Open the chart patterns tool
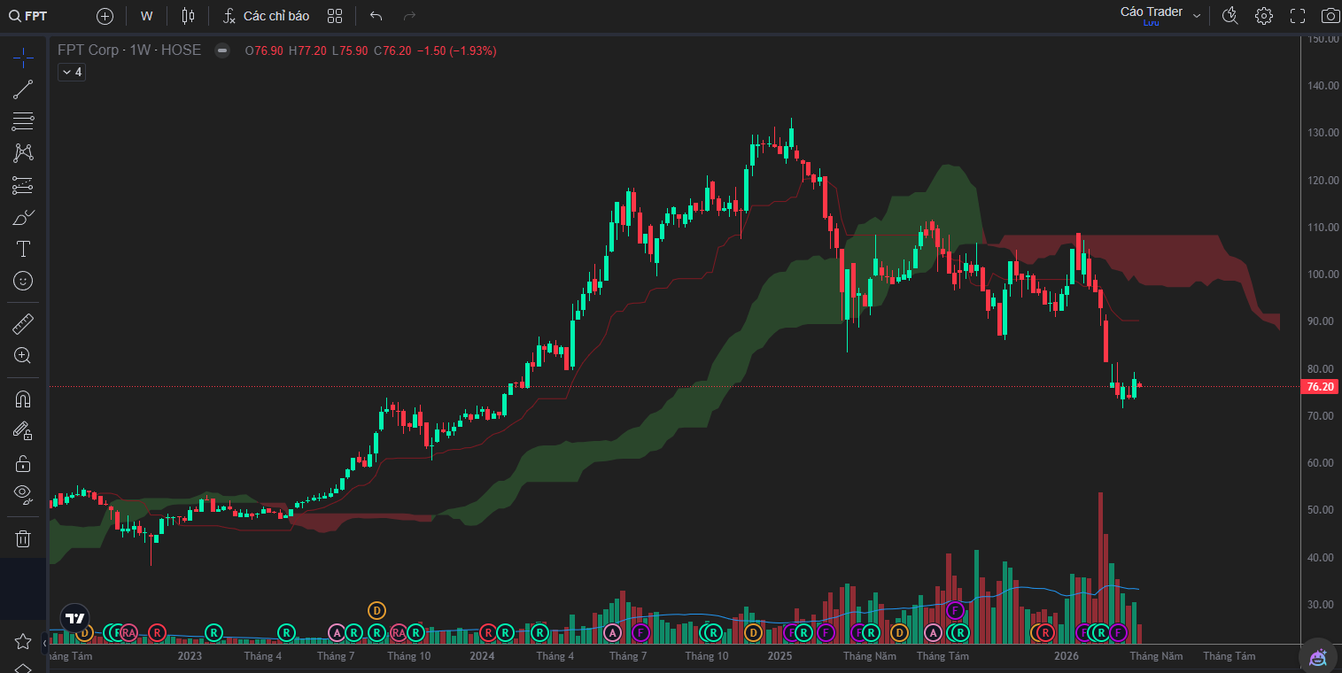 pos(23,153)
